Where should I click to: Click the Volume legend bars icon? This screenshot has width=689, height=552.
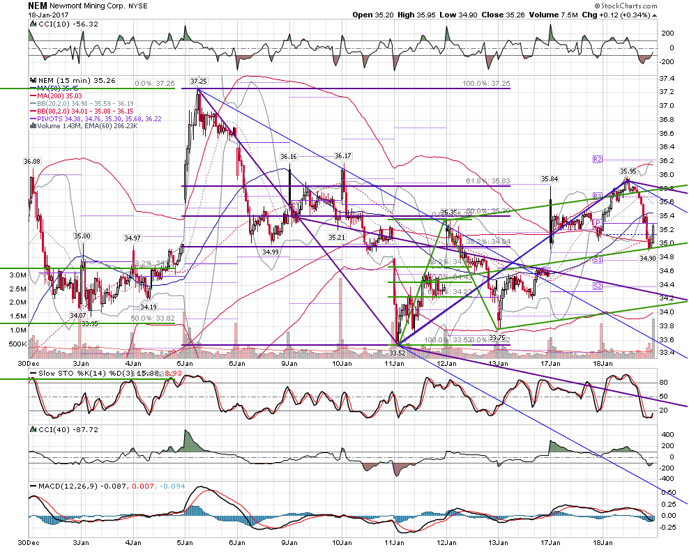point(33,126)
